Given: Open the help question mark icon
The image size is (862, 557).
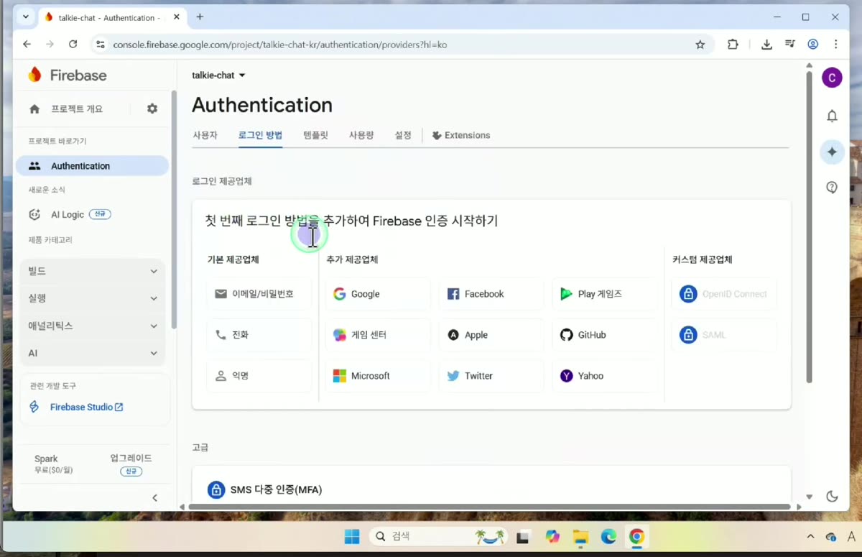Looking at the screenshot, I should click(832, 188).
